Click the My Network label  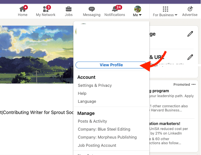pos(46,15)
